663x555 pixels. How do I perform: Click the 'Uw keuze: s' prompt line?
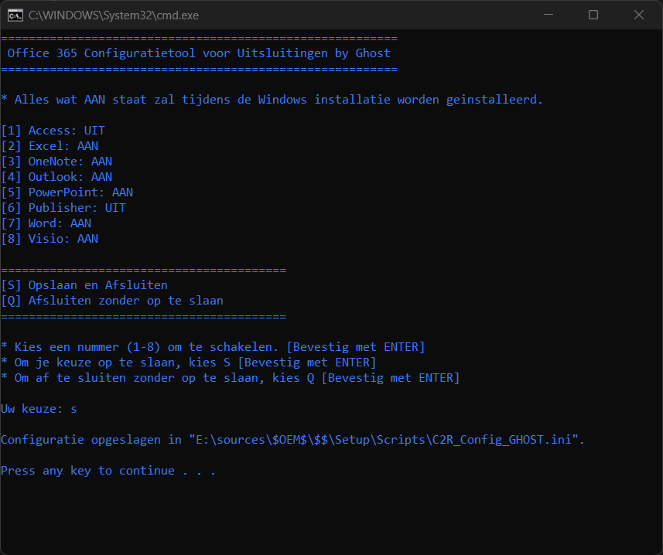(39, 409)
